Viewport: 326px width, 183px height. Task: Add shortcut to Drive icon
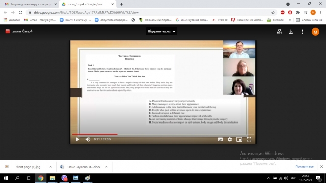[280, 32]
